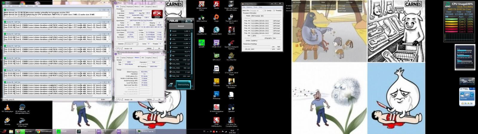Open The Elder Scrolls V Skyrim icon
Screen dimensions: 478x134
coord(231,19)
